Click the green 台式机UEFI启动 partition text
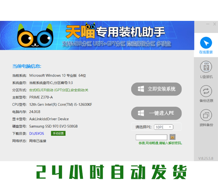The image size is (218, 182). point(59,90)
